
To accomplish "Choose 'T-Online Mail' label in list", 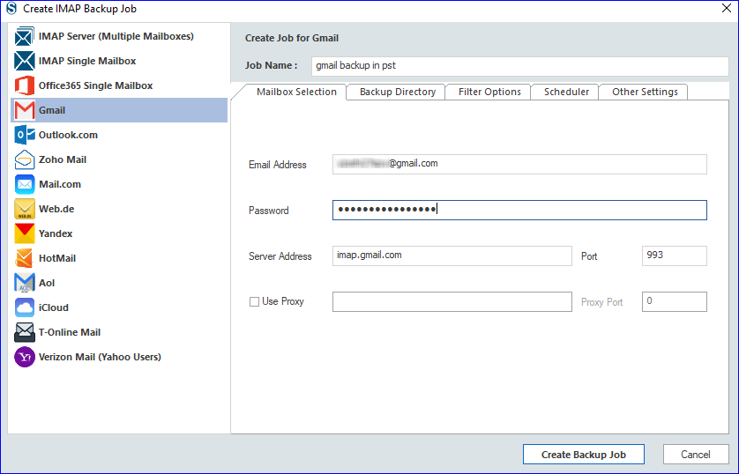I will coord(70,332).
